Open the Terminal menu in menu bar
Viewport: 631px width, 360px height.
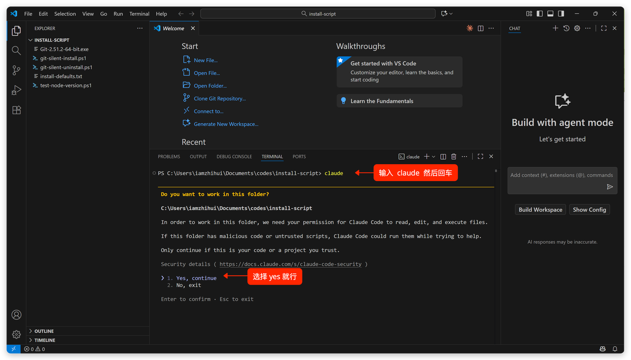click(139, 14)
